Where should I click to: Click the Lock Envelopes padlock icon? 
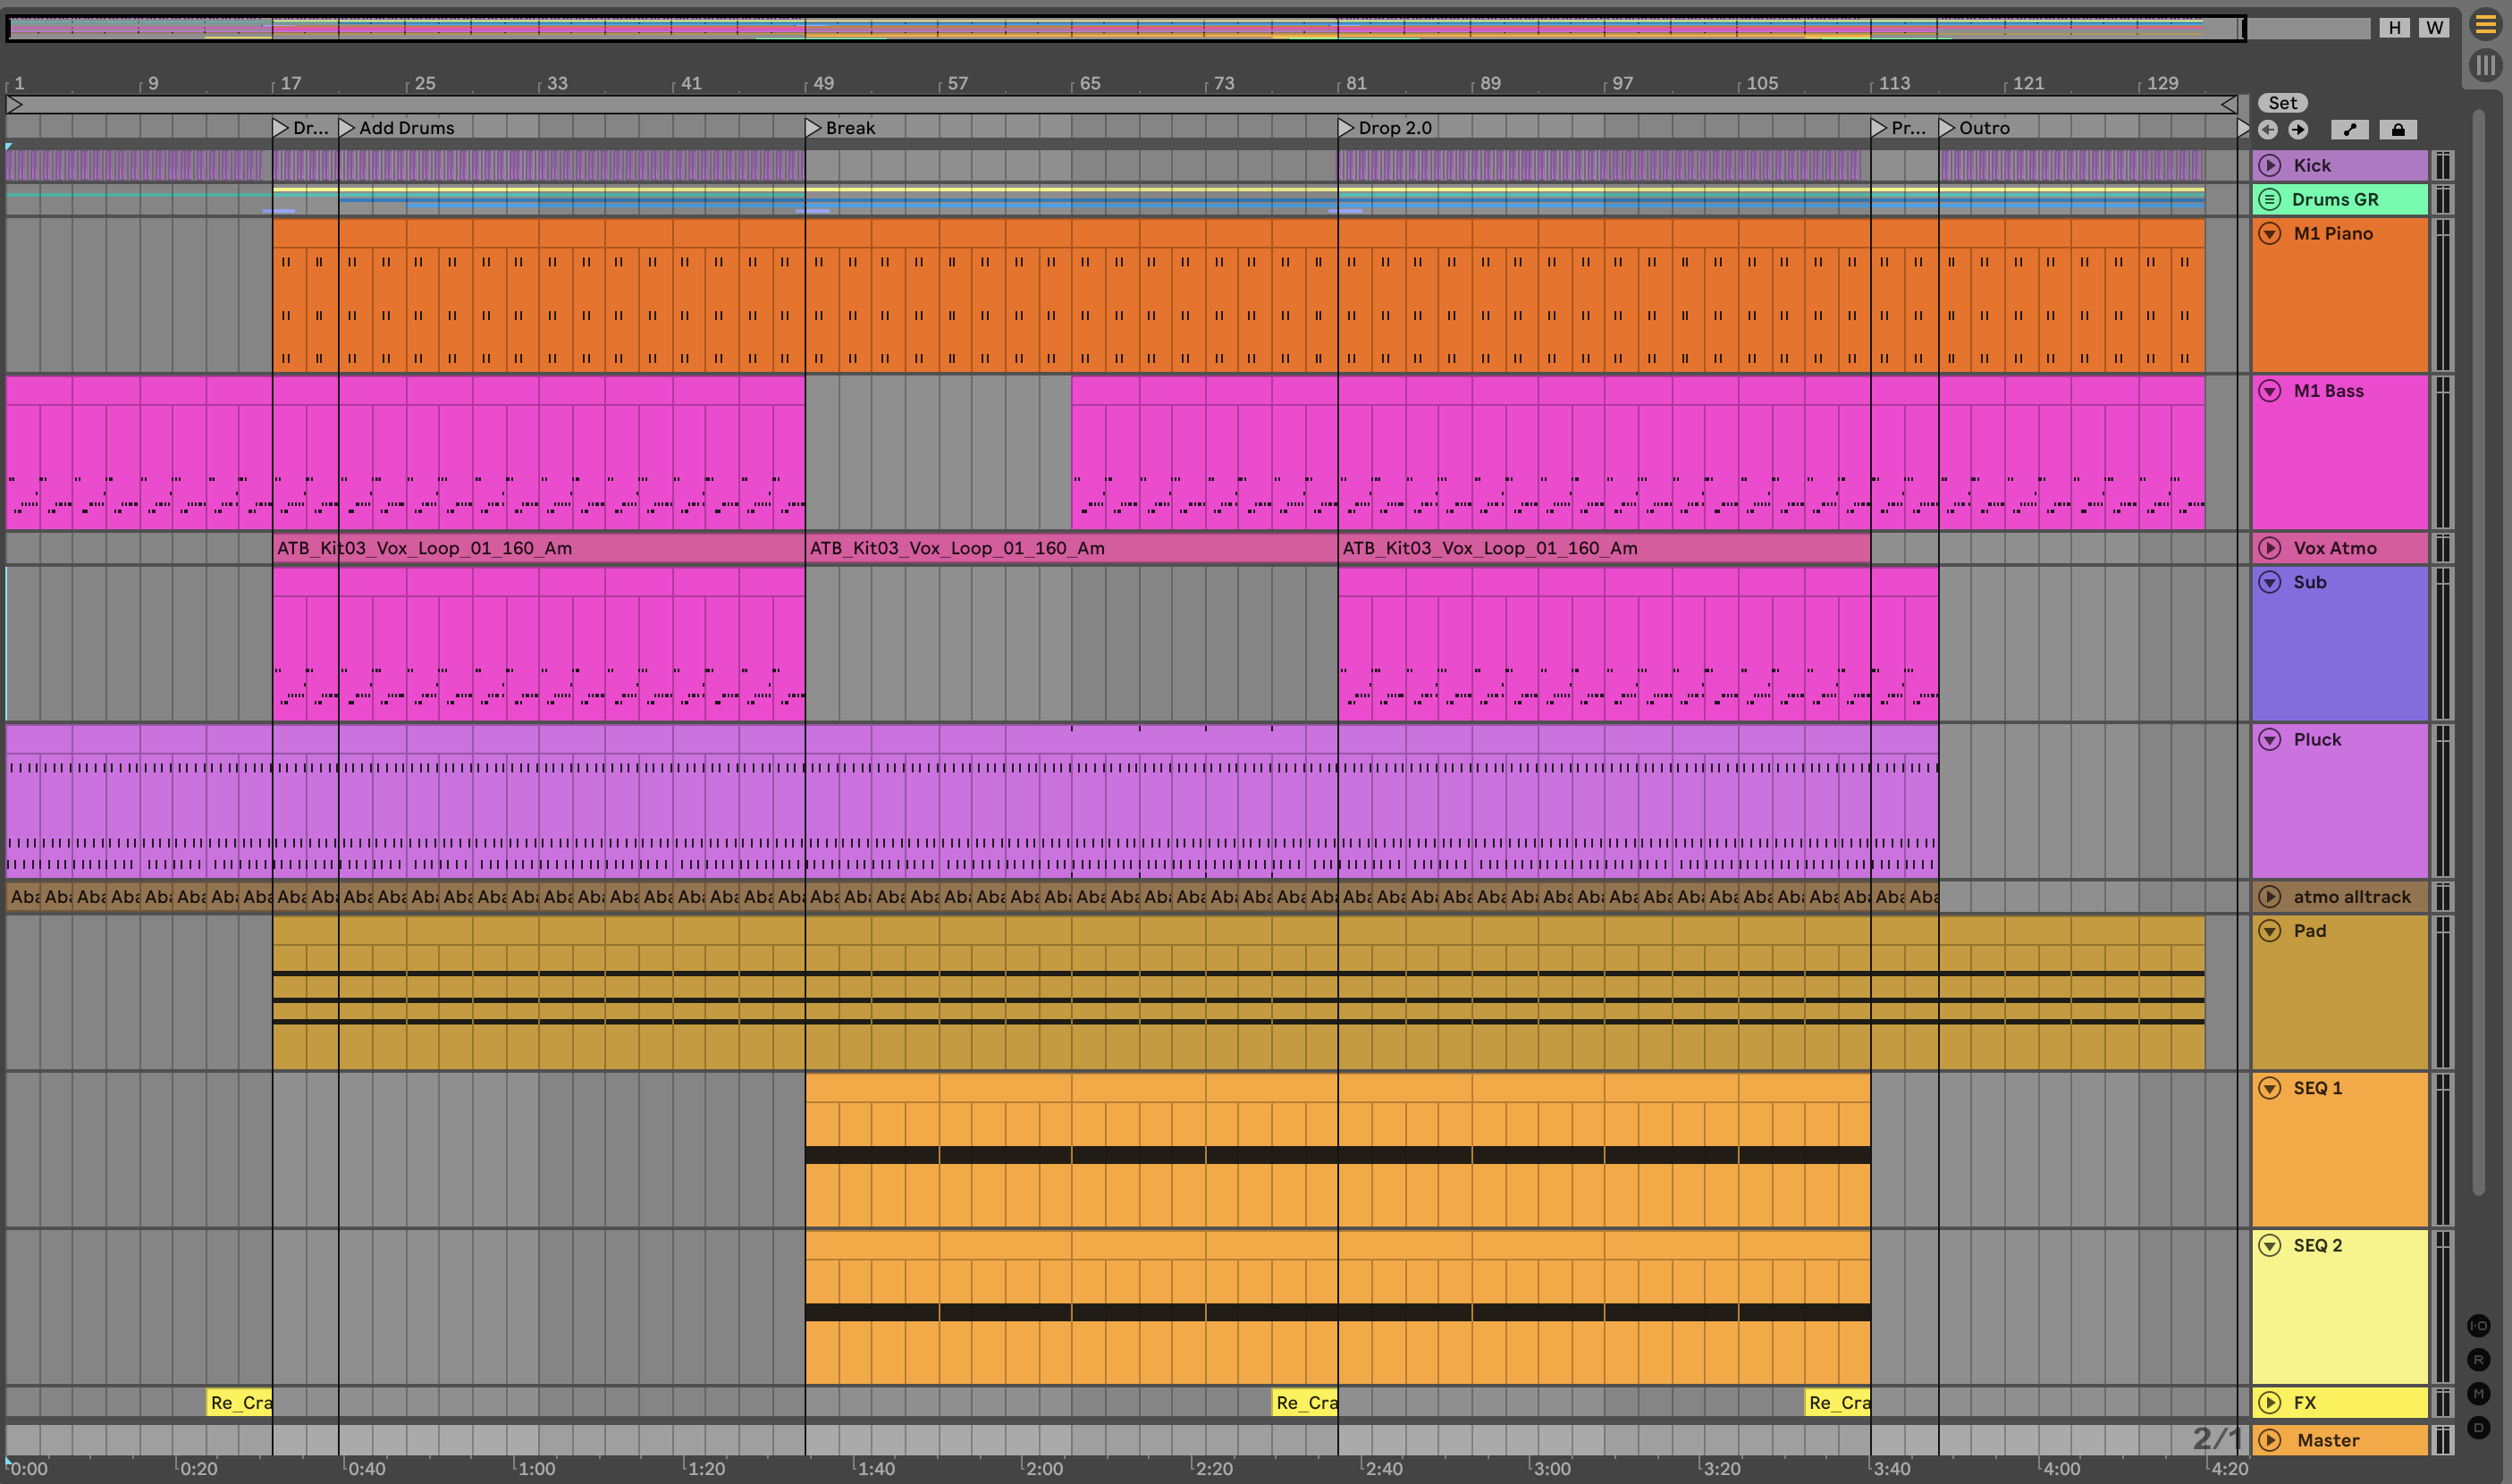click(2398, 130)
